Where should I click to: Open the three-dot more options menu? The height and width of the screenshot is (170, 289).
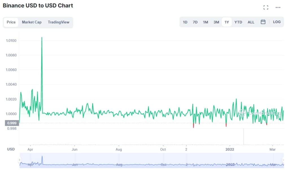pos(278,7)
